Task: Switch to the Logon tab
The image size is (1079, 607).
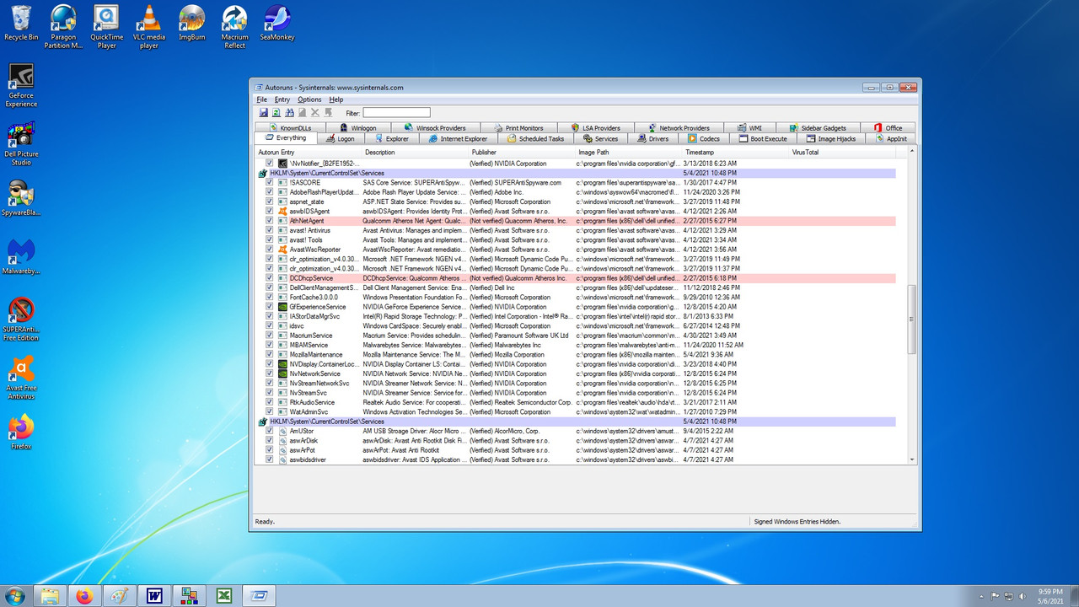Action: (340, 138)
